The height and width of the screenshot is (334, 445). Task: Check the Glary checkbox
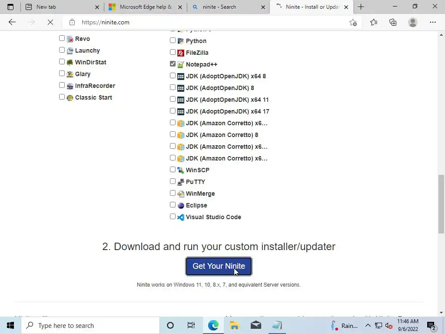62,73
